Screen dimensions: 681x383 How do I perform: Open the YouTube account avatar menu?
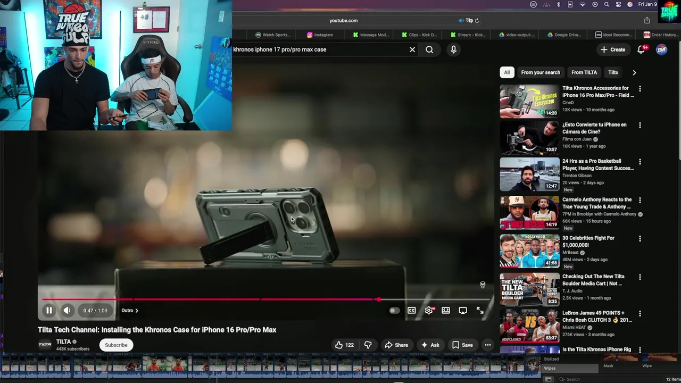tap(661, 49)
